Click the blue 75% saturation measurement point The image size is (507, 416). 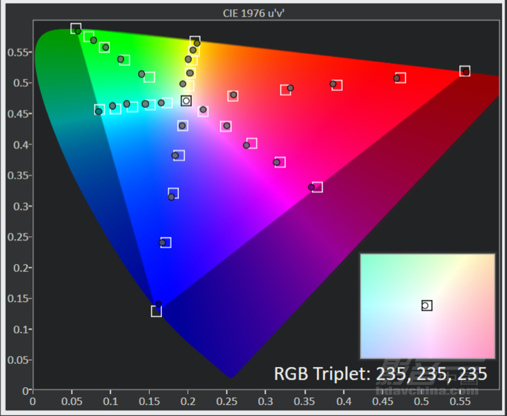click(x=163, y=243)
